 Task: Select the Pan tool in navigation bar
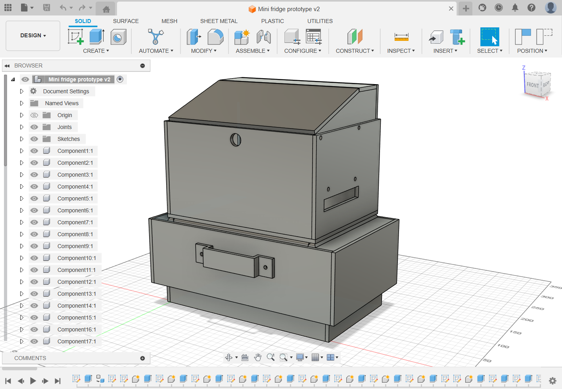(x=257, y=357)
